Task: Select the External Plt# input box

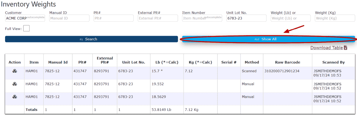Action: (158, 18)
